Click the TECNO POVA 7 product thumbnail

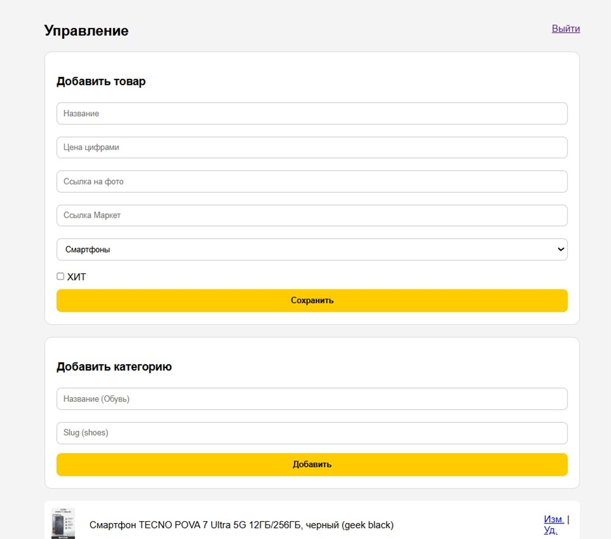63,523
